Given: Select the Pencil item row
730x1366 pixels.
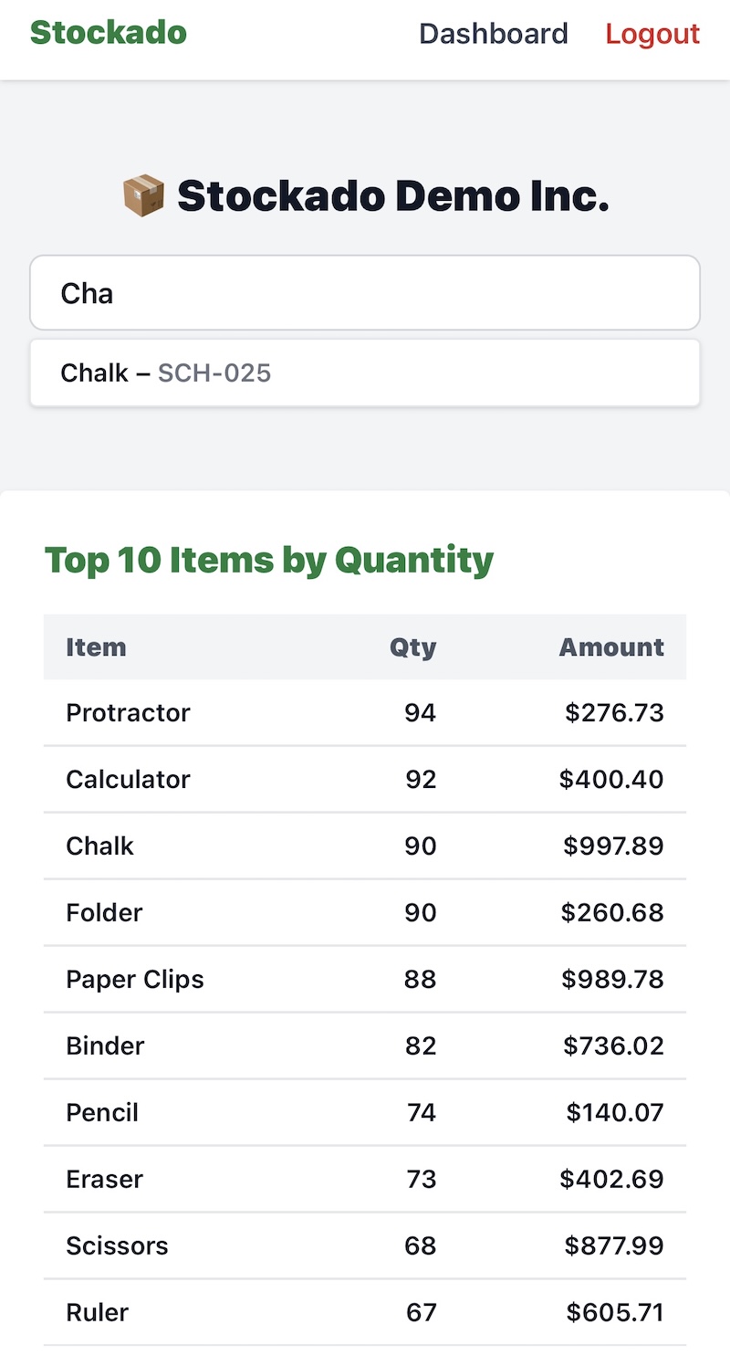Looking at the screenshot, I should (365, 1113).
